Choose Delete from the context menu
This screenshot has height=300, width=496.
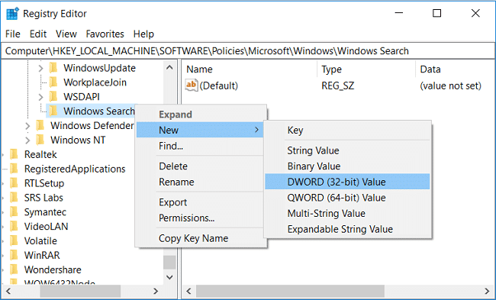pos(200,166)
